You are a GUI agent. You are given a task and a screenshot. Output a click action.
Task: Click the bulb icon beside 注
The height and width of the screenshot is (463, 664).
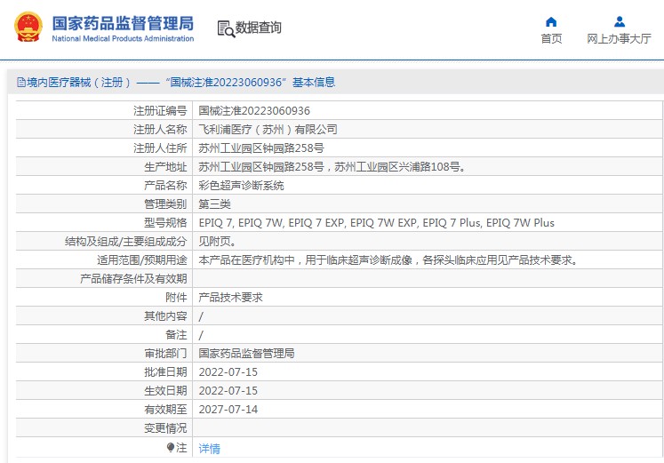(x=171, y=447)
